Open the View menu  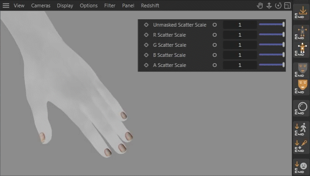[19, 5]
